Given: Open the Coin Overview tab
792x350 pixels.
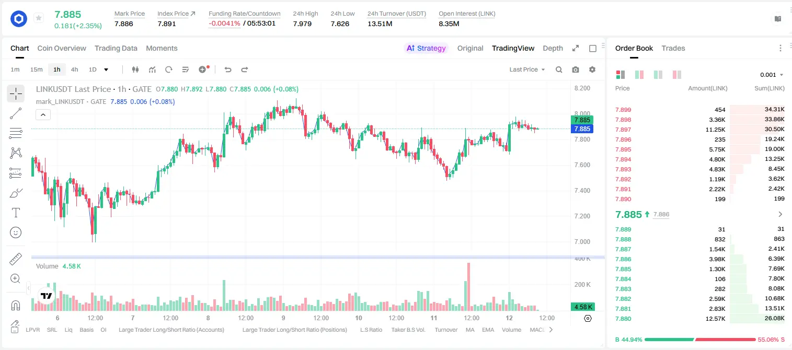Looking at the screenshot, I should 62,48.
